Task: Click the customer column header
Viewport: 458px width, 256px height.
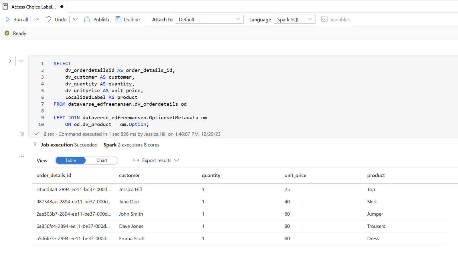Action: click(129, 175)
